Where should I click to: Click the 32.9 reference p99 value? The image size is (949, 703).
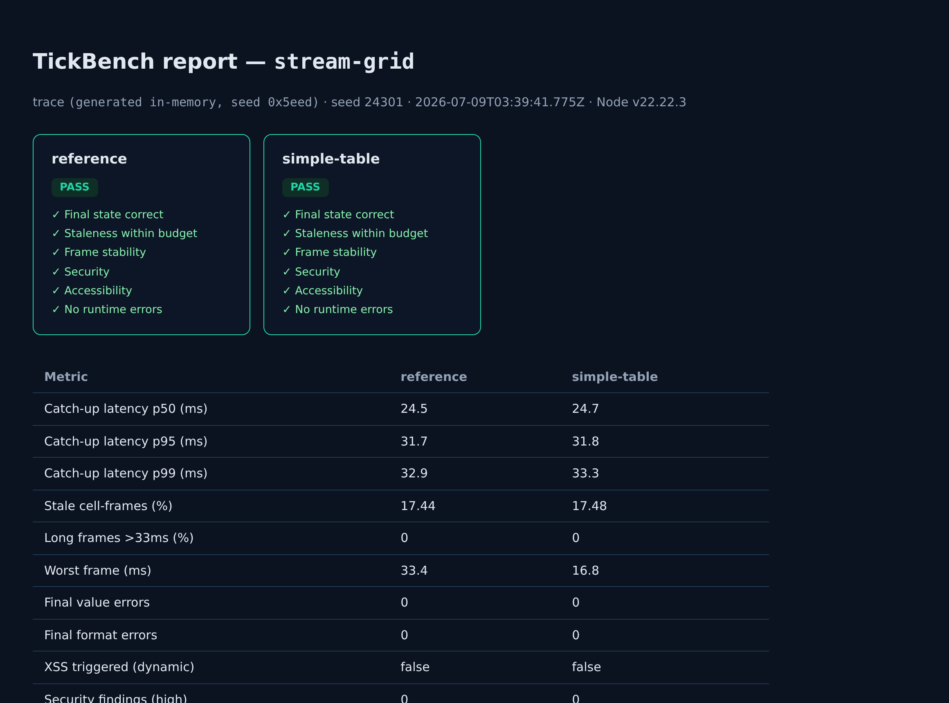[x=414, y=473]
